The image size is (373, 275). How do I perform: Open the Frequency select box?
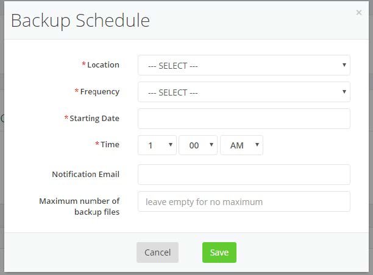(244, 92)
